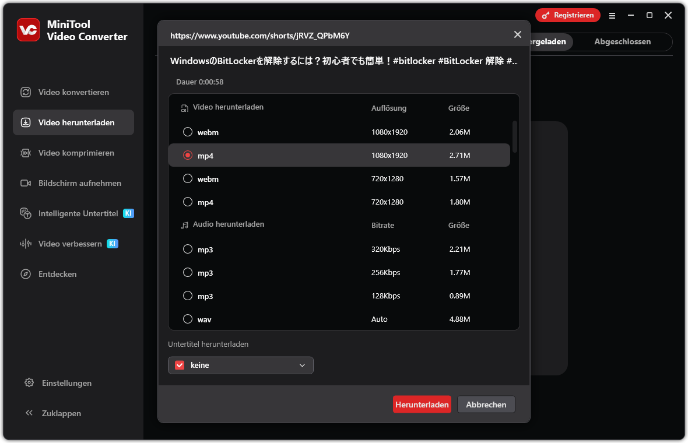Click the Bildschirm aufnehmen camera icon

pos(26,183)
